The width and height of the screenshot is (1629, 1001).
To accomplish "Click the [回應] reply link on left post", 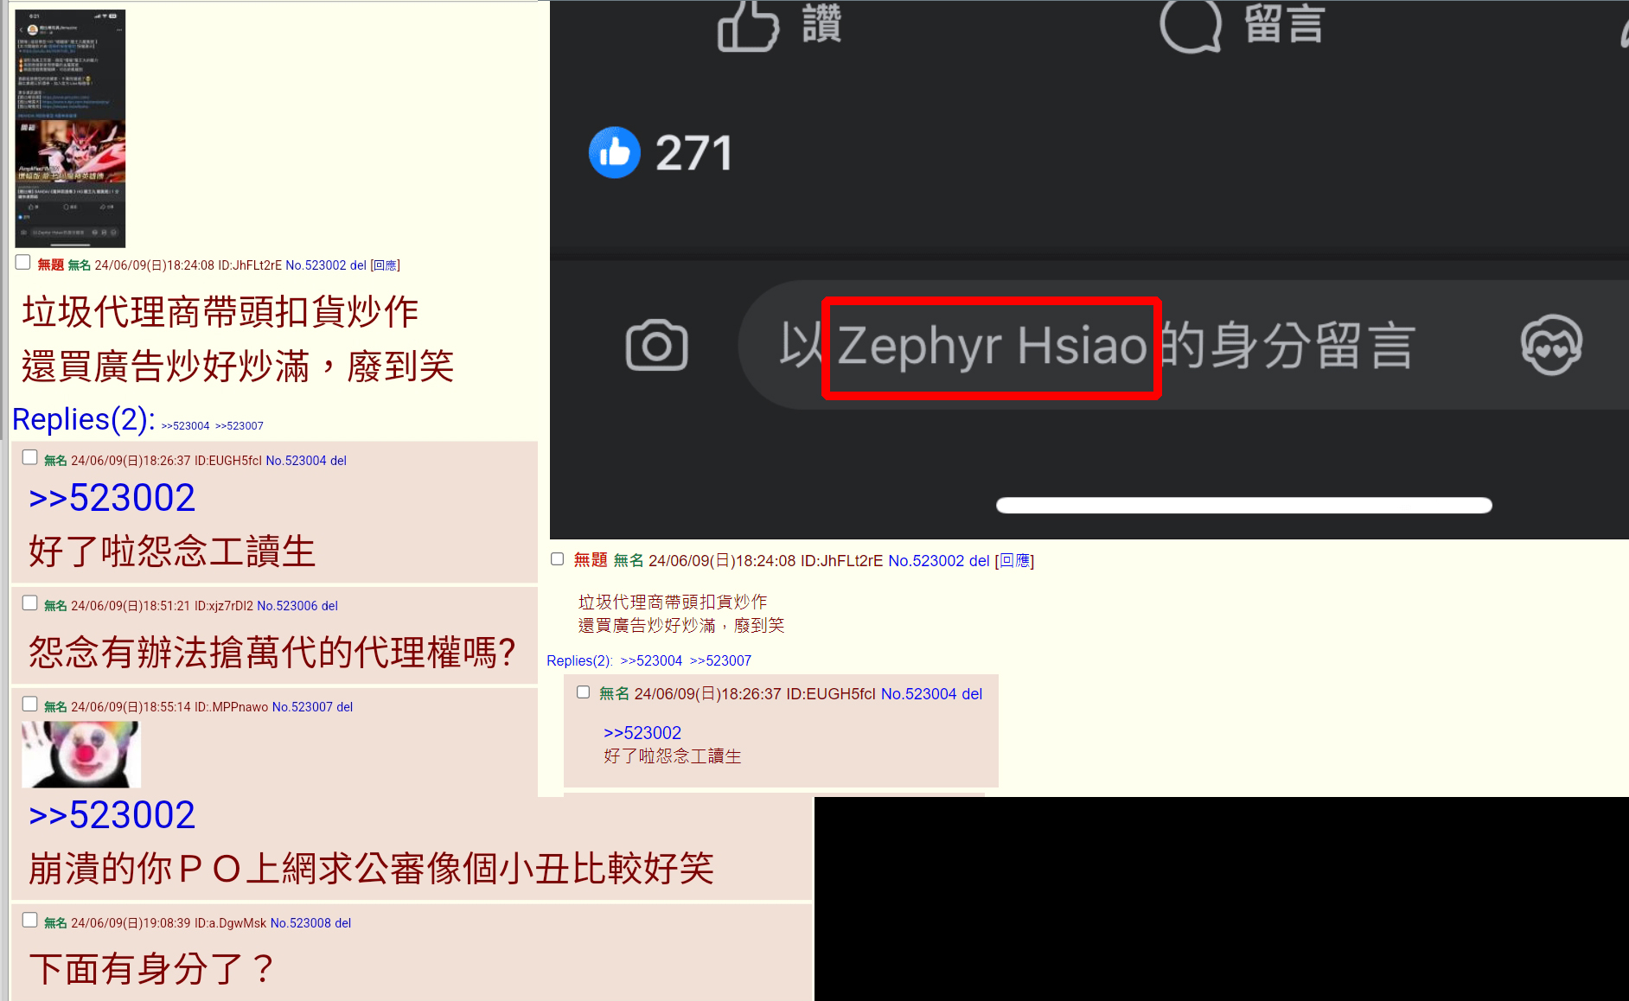I will tap(385, 265).
